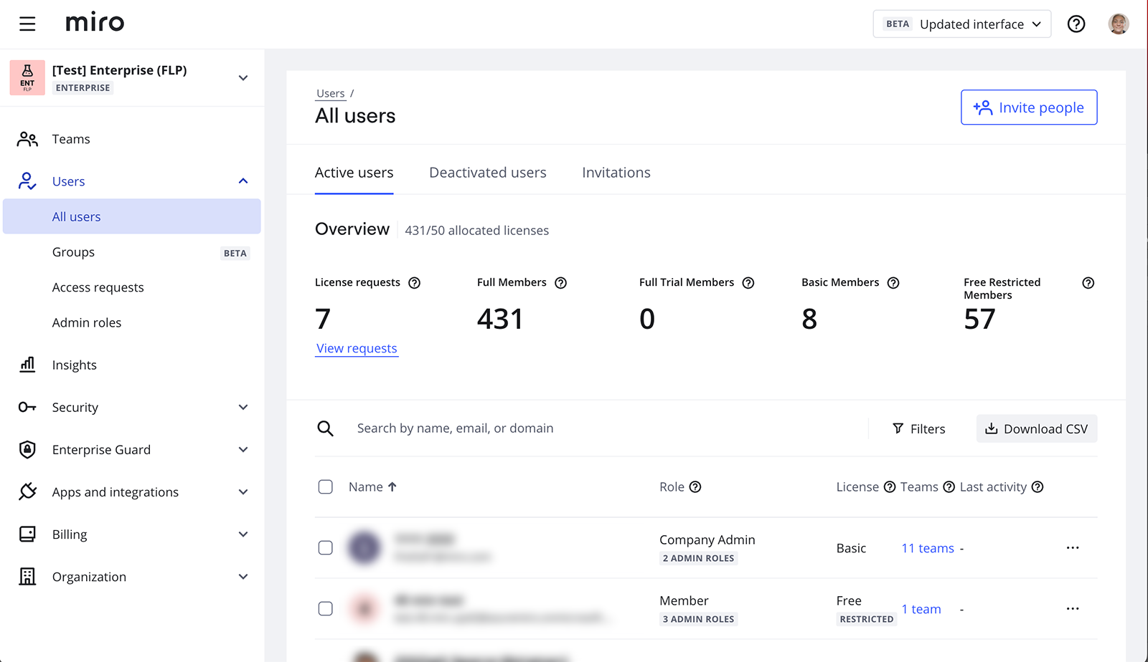Click the Role column help icon

[x=695, y=487]
